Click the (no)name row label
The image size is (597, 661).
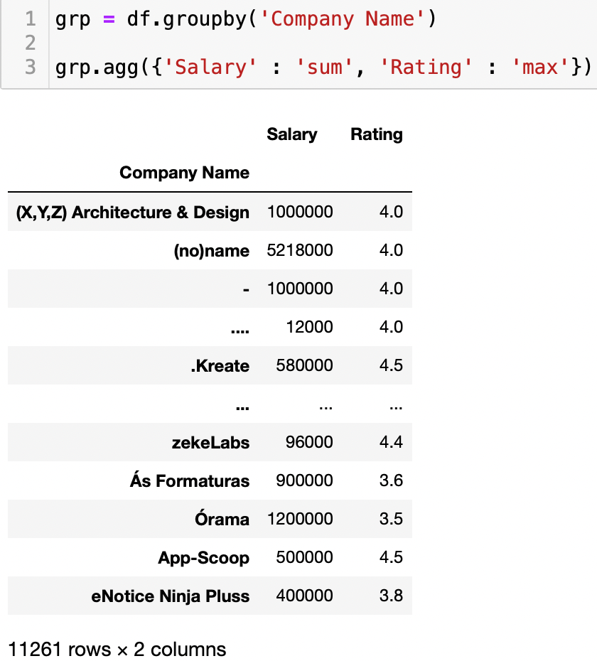tap(211, 251)
